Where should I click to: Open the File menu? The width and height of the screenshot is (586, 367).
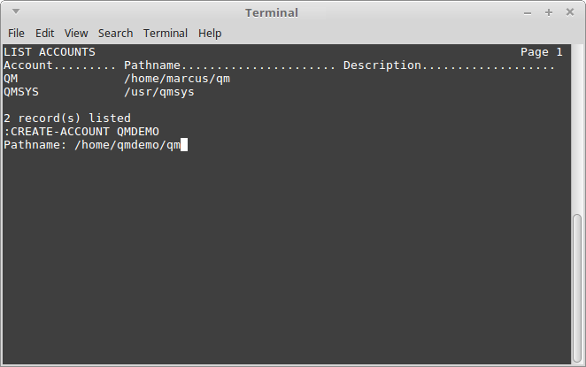[16, 34]
